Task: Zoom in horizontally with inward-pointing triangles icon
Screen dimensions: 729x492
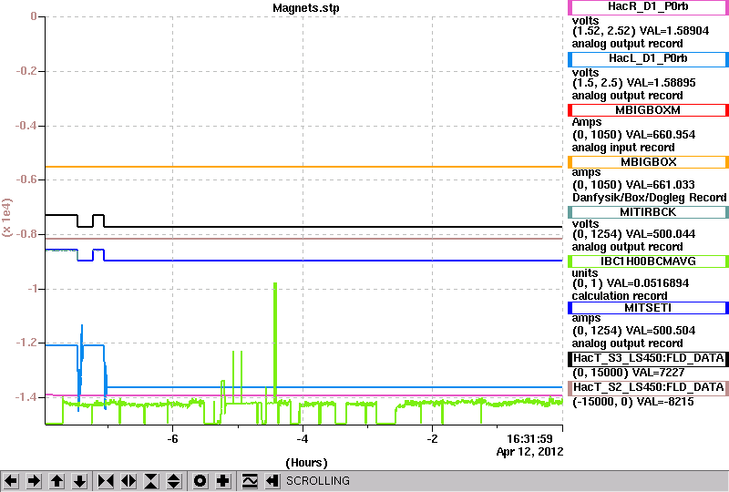Action: tap(106, 481)
